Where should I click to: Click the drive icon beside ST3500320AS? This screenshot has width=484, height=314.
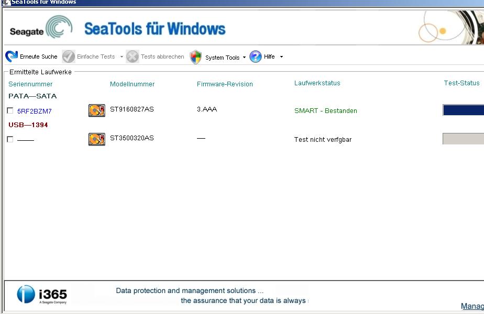click(96, 139)
